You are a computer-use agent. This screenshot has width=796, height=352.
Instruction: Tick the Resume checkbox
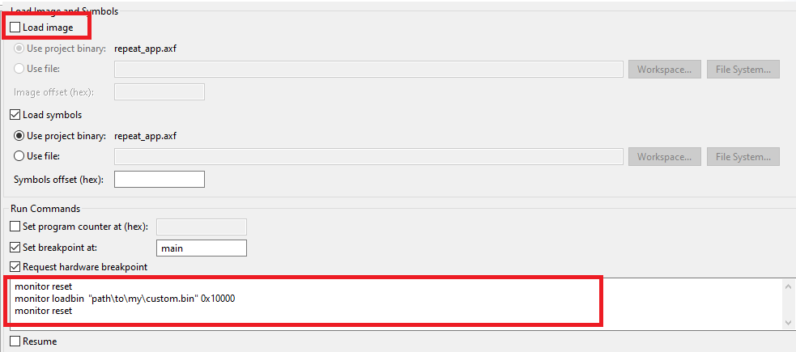tap(15, 341)
